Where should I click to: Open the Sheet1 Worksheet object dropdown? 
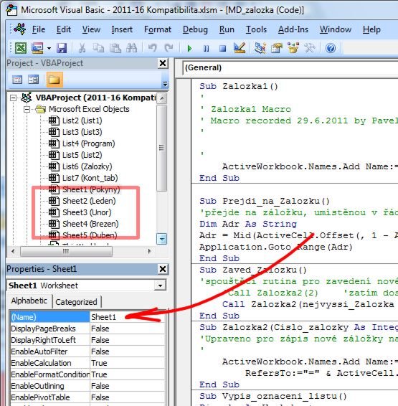coord(160,285)
